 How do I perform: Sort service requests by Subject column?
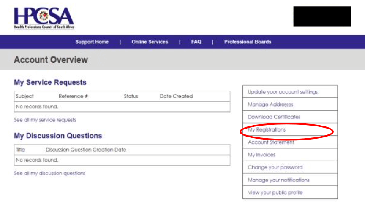(x=25, y=97)
